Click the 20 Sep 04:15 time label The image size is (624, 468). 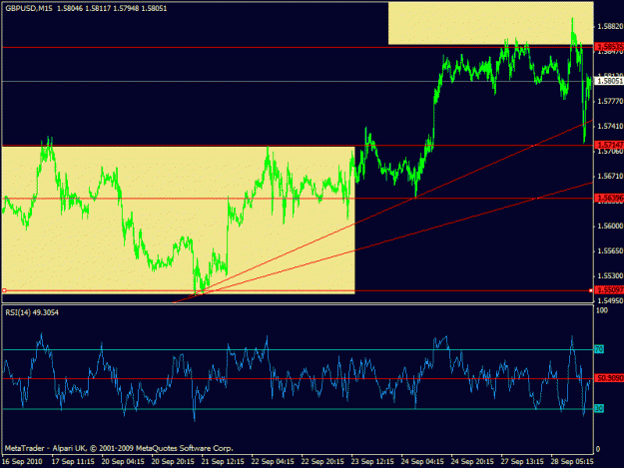(123, 462)
